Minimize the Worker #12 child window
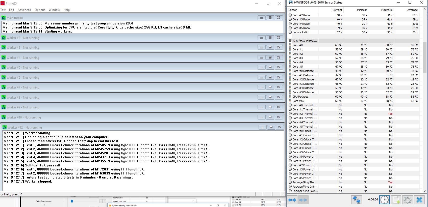Image resolution: width=428 pixels, height=207 pixels. (x=262, y=127)
